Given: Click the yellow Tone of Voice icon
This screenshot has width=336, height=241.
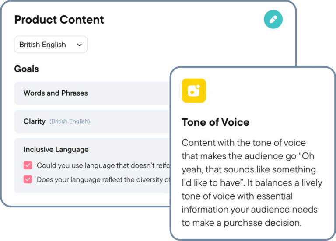Looking at the screenshot, I should pyautogui.click(x=193, y=90).
